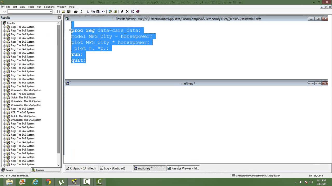
Task: Click the Results Viewer window icon
Action: tap(67, 19)
